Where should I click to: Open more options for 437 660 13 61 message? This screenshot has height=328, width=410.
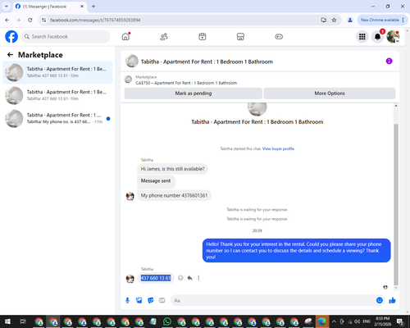(198, 278)
